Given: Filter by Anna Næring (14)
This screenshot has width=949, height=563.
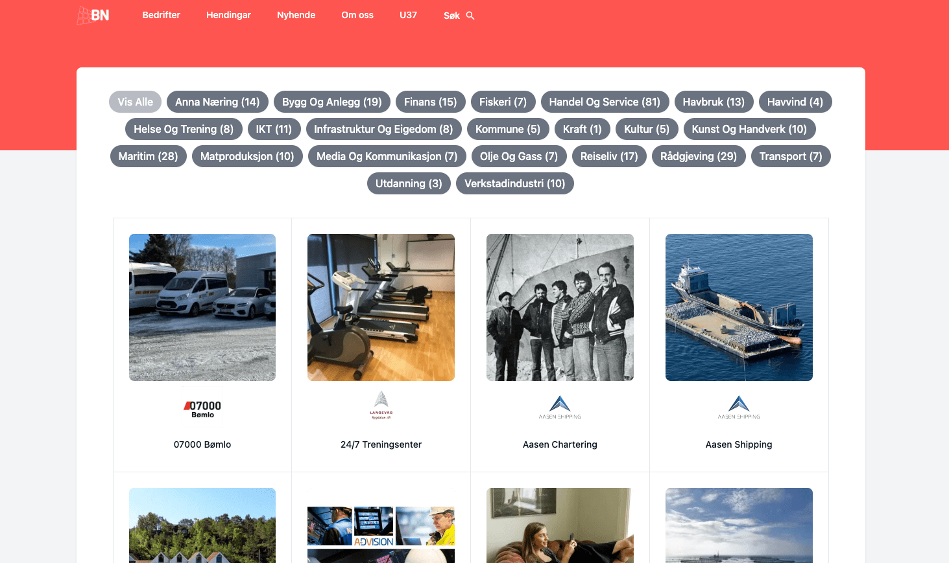Looking at the screenshot, I should (x=217, y=102).
